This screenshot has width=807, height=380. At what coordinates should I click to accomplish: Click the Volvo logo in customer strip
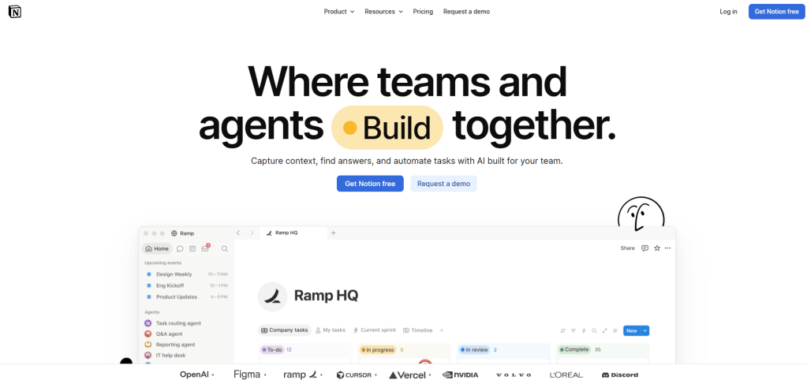(513, 374)
